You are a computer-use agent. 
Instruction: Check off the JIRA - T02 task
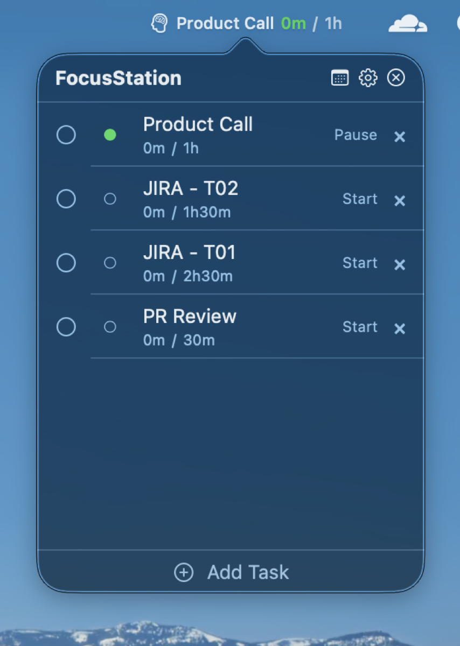[66, 199]
